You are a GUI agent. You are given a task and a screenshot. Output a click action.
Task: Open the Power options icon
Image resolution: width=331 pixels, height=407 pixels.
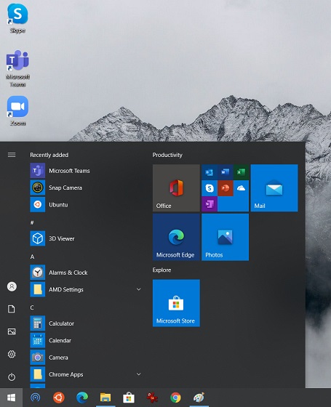coord(12,377)
